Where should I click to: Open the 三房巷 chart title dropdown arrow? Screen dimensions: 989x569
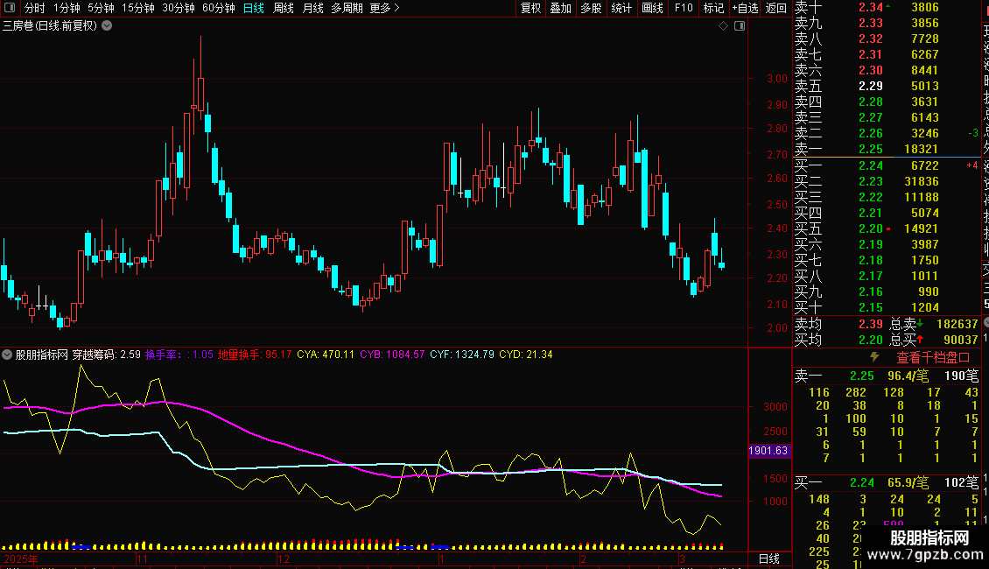(x=107, y=26)
